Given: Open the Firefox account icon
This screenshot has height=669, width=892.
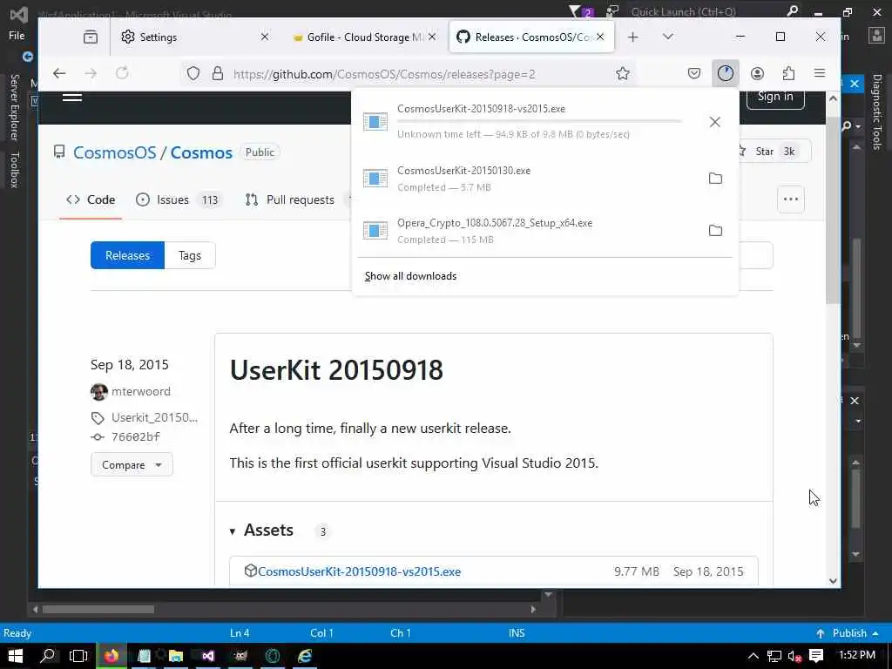Looking at the screenshot, I should pos(757,73).
